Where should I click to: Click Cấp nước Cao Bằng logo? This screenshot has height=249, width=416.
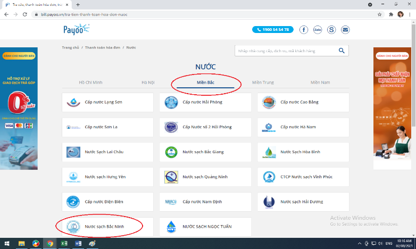tap(269, 102)
